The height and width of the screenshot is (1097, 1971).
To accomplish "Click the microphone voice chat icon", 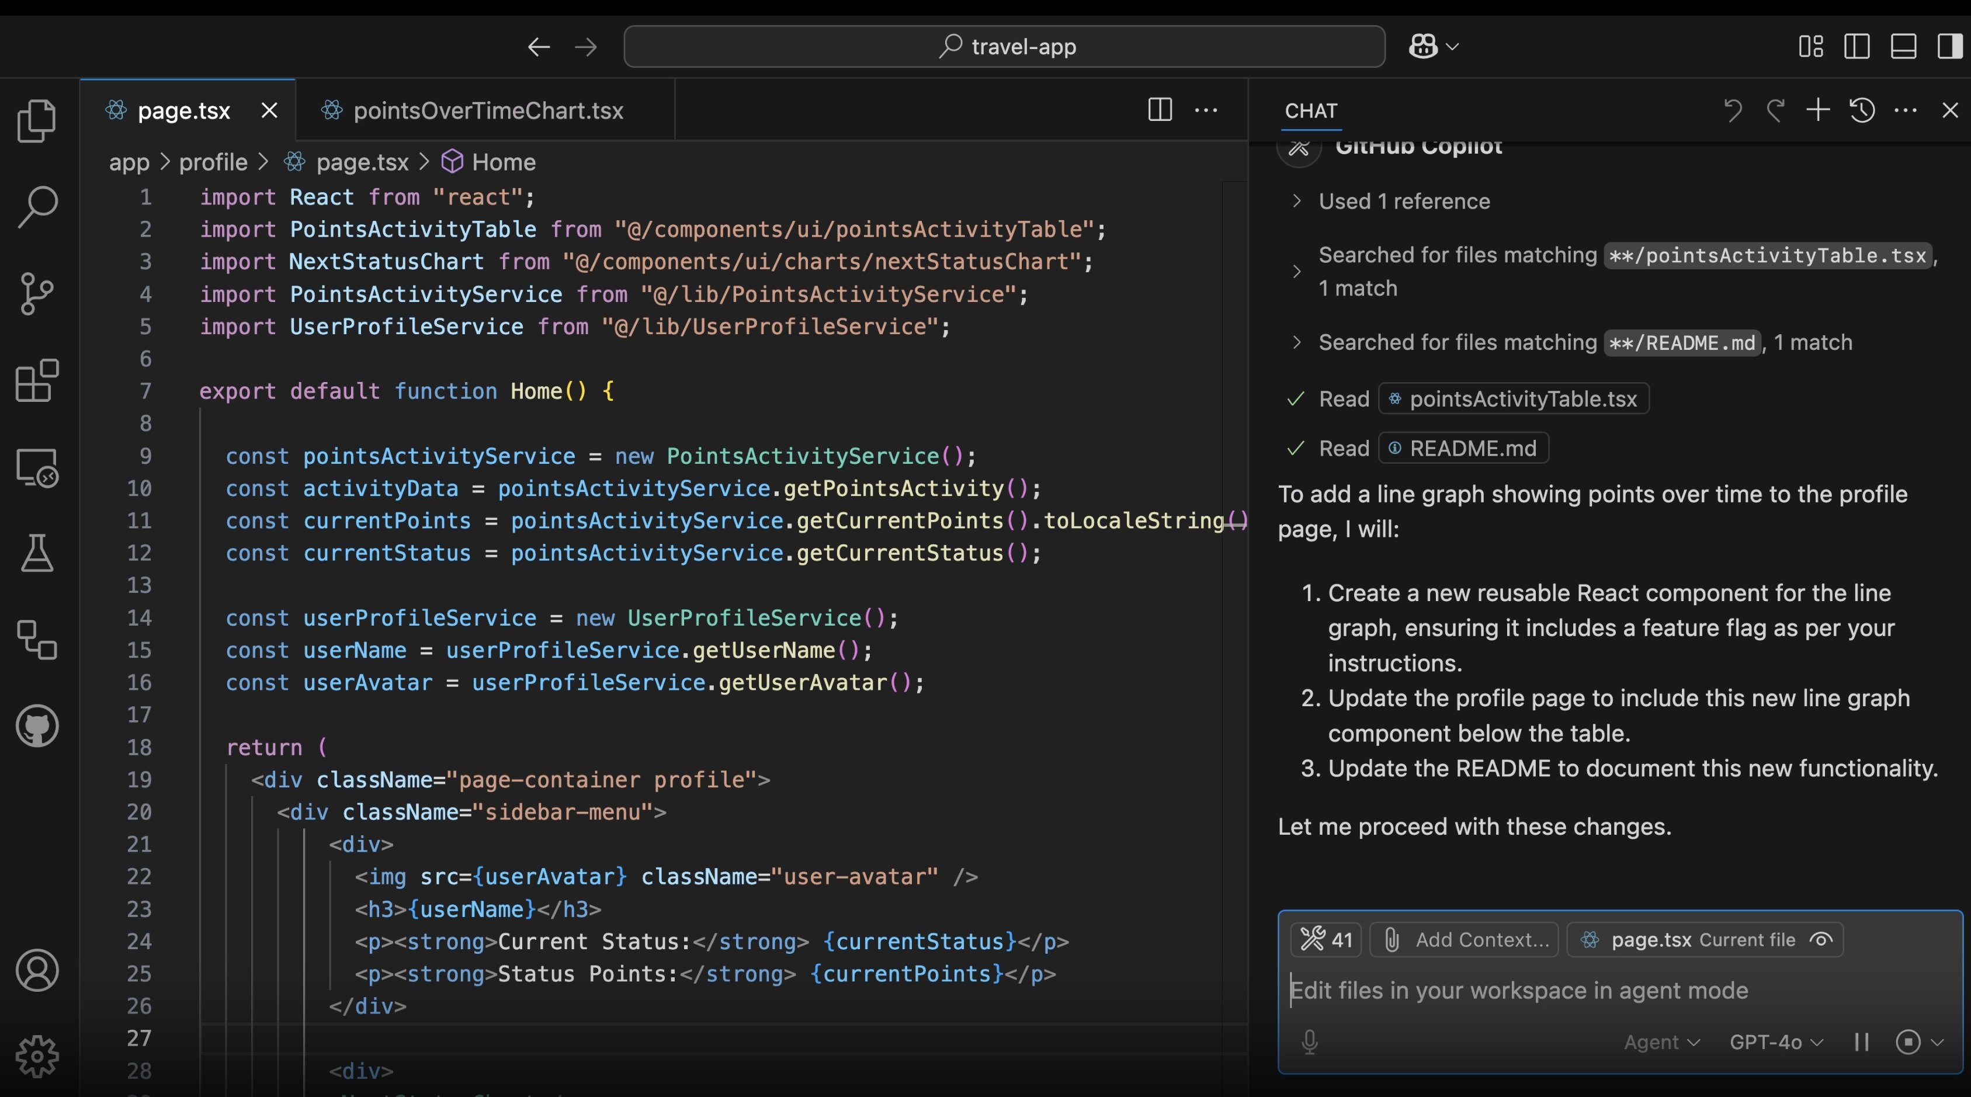I will point(1309,1042).
